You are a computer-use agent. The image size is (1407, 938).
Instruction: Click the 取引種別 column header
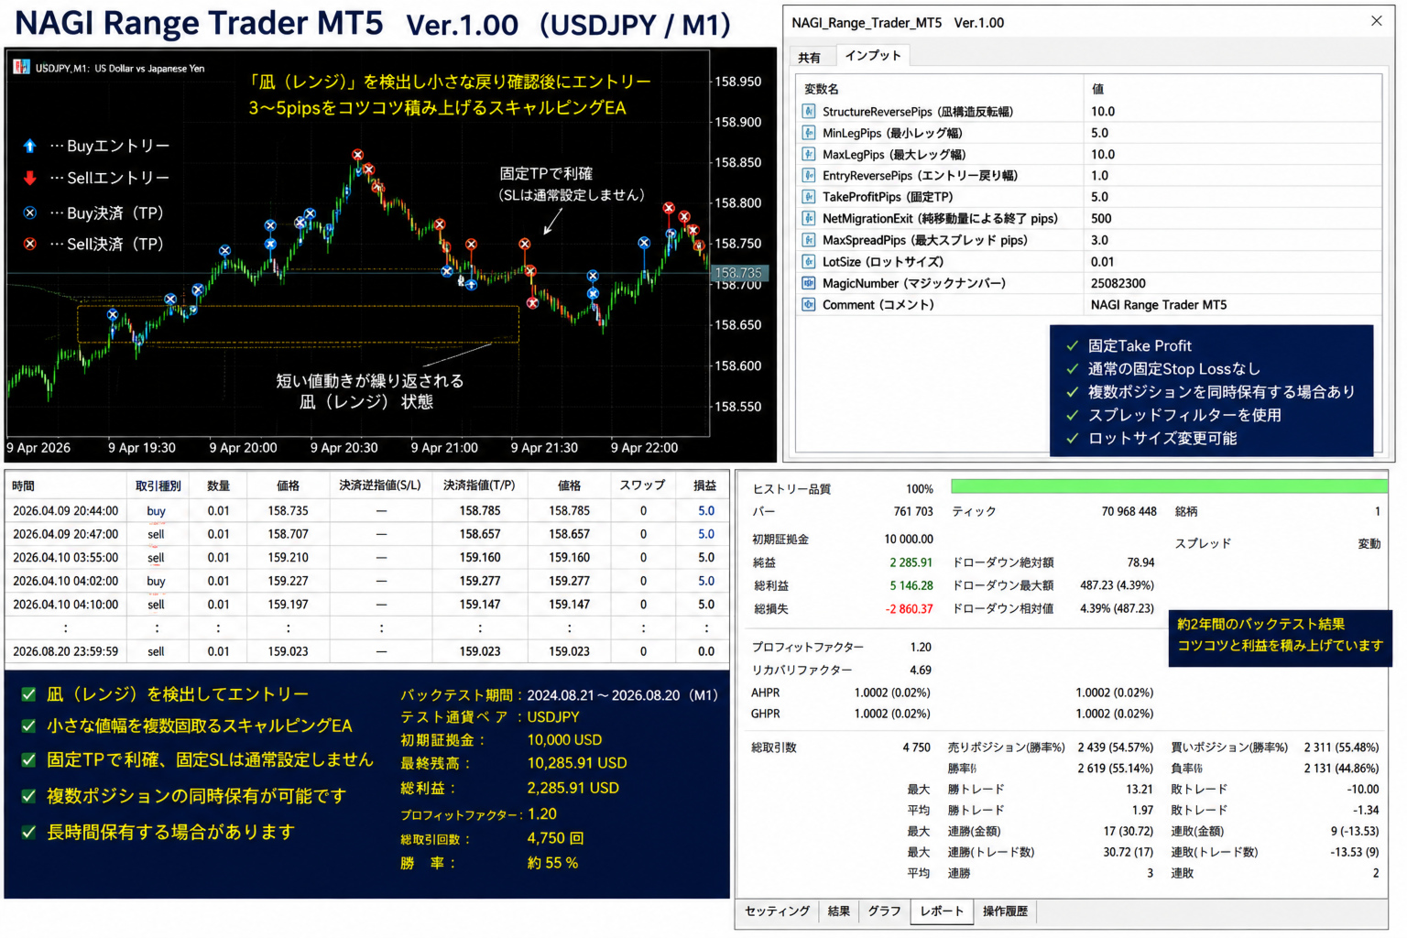point(158,486)
